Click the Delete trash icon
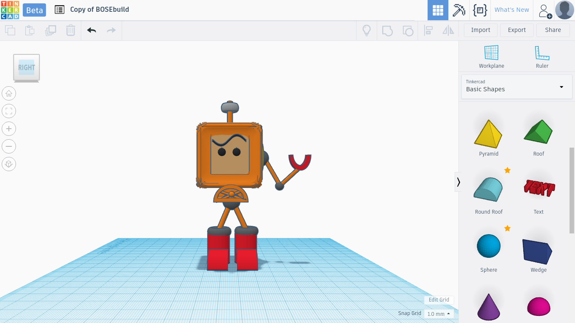 click(x=71, y=30)
